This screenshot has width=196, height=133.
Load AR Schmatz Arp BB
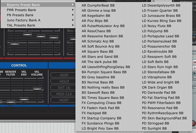click(x=98, y=41)
